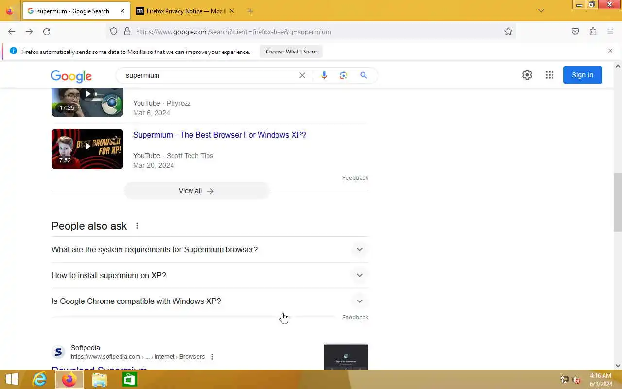Click the muted volume tray icon
622x389 pixels.
click(x=576, y=380)
